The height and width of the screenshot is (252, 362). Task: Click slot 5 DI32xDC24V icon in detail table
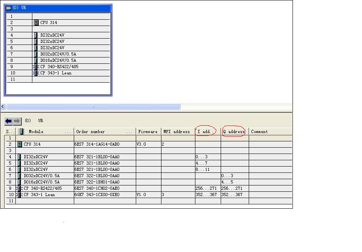click(x=19, y=163)
